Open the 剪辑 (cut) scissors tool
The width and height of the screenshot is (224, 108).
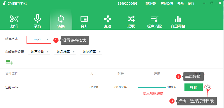coord(14,21)
